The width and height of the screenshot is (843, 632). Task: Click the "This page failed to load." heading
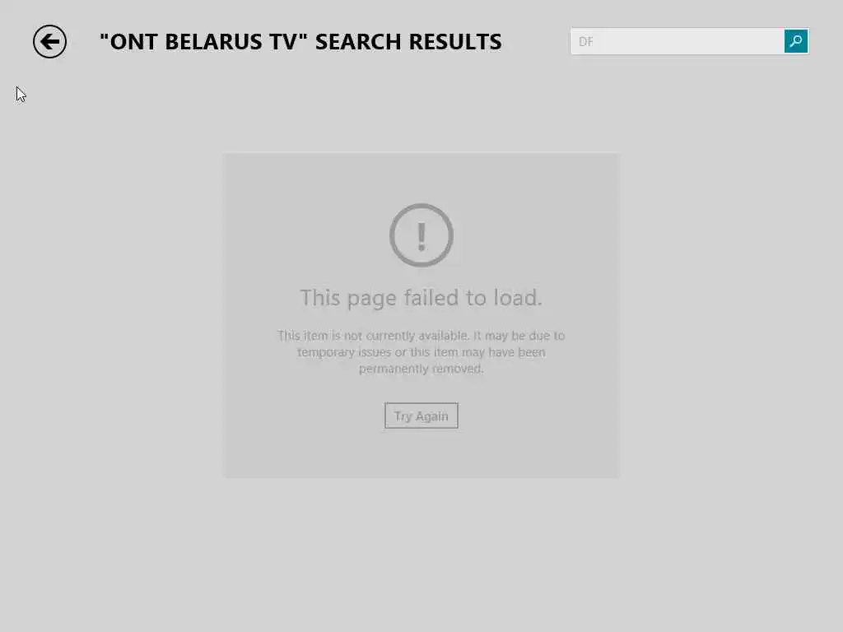(x=421, y=298)
